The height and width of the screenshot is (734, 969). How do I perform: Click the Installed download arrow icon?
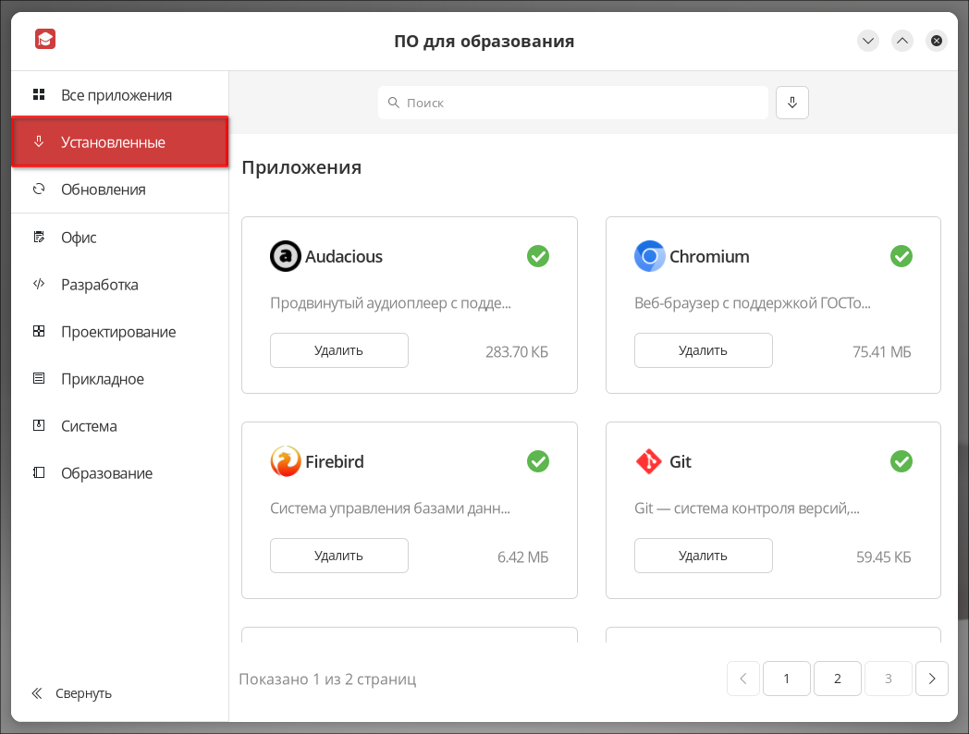tap(39, 141)
